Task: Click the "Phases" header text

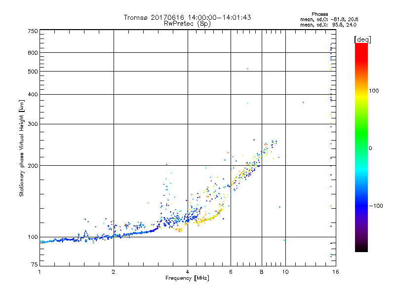Action: (x=319, y=14)
